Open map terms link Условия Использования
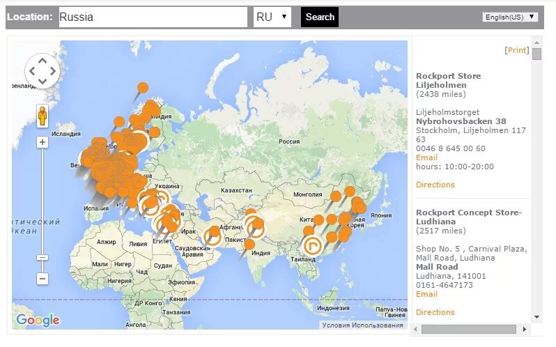The height and width of the screenshot is (347, 556). (x=362, y=325)
